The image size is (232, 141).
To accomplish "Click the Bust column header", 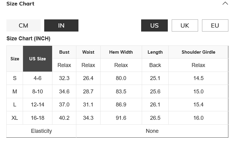I will click(64, 52).
